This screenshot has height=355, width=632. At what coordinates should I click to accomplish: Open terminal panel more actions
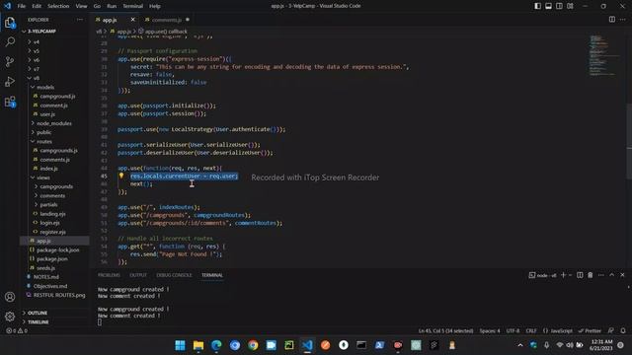601,275
